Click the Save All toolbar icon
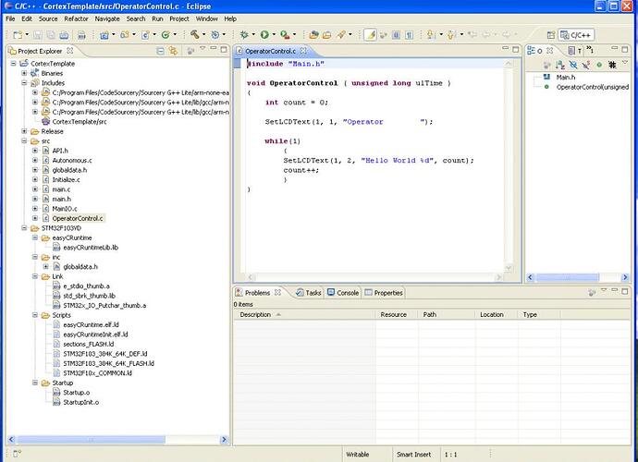The height and width of the screenshot is (462, 638). point(51,35)
